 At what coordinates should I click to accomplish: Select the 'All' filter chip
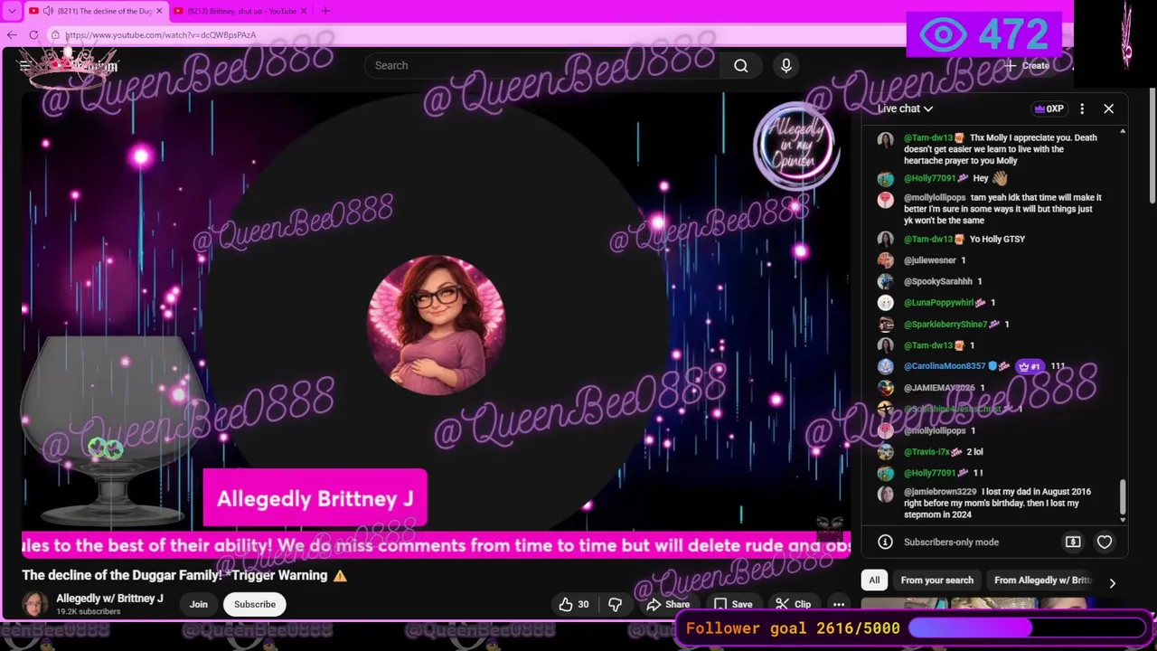[874, 580]
